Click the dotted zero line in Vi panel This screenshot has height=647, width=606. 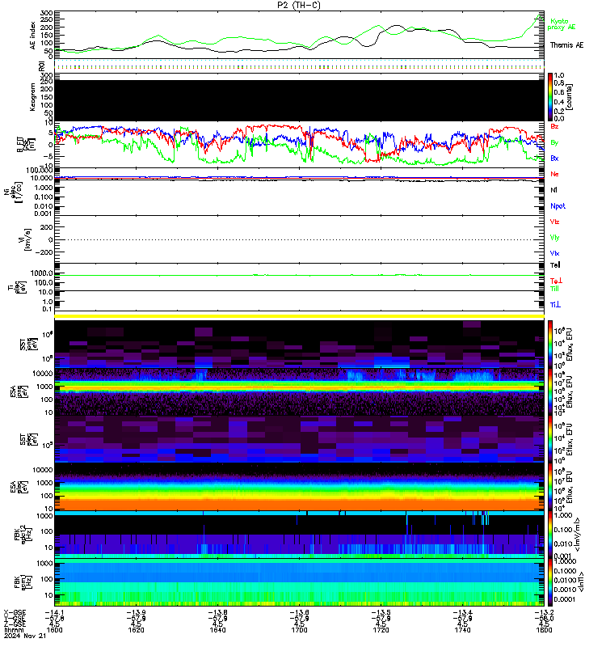[299, 239]
